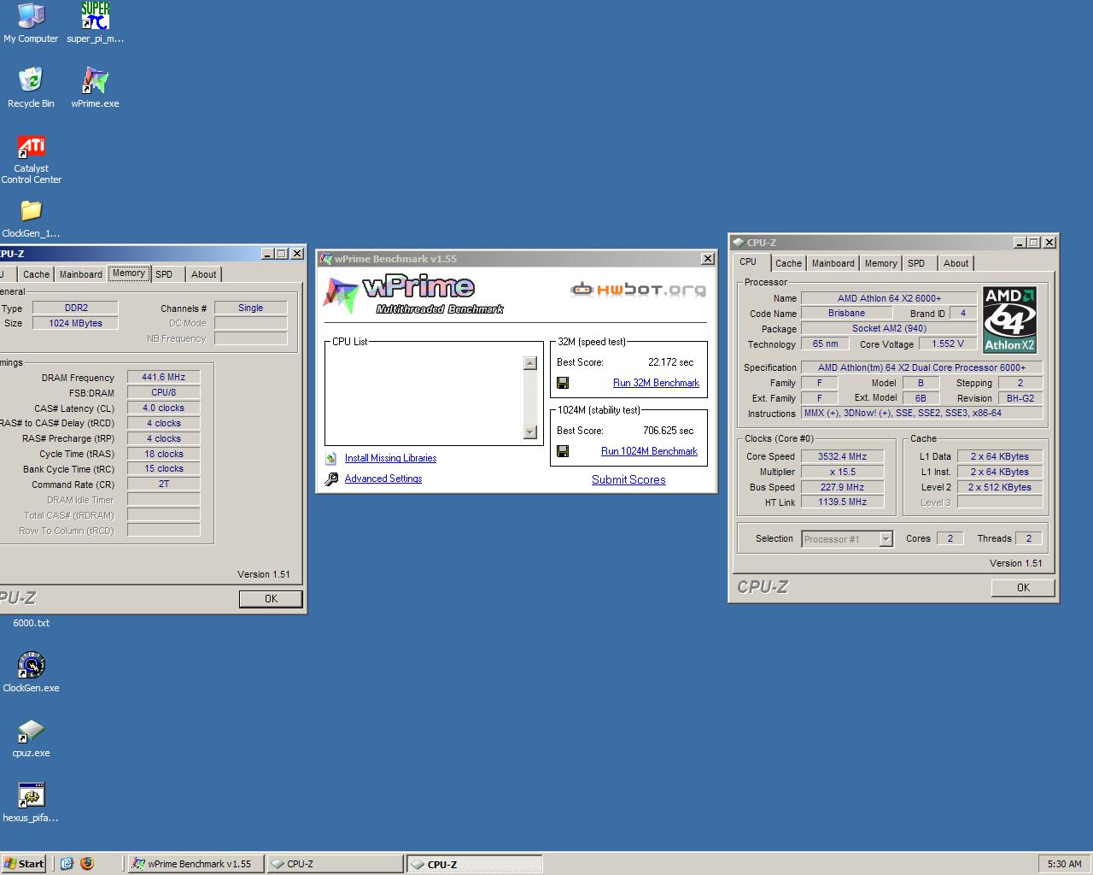This screenshot has height=875, width=1093.
Task: Select Name field AMD Athlon 64 X2 6000+
Action: click(x=889, y=299)
